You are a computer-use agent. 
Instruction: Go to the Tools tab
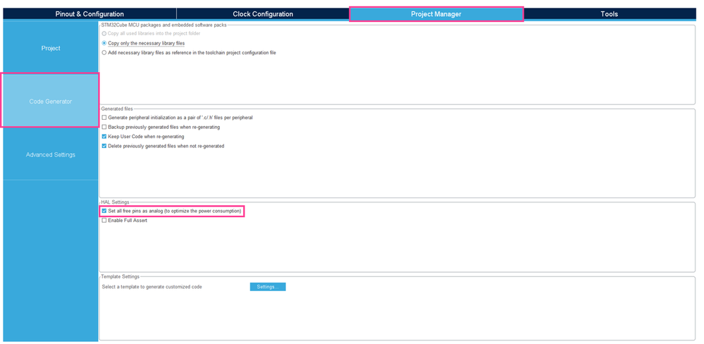(x=610, y=14)
